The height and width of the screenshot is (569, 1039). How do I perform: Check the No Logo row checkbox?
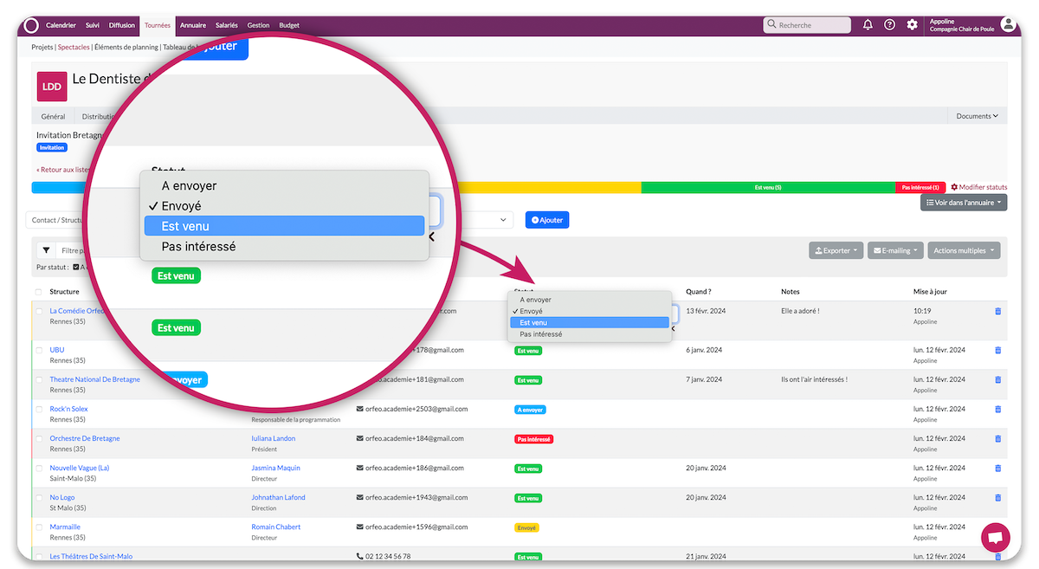click(40, 497)
